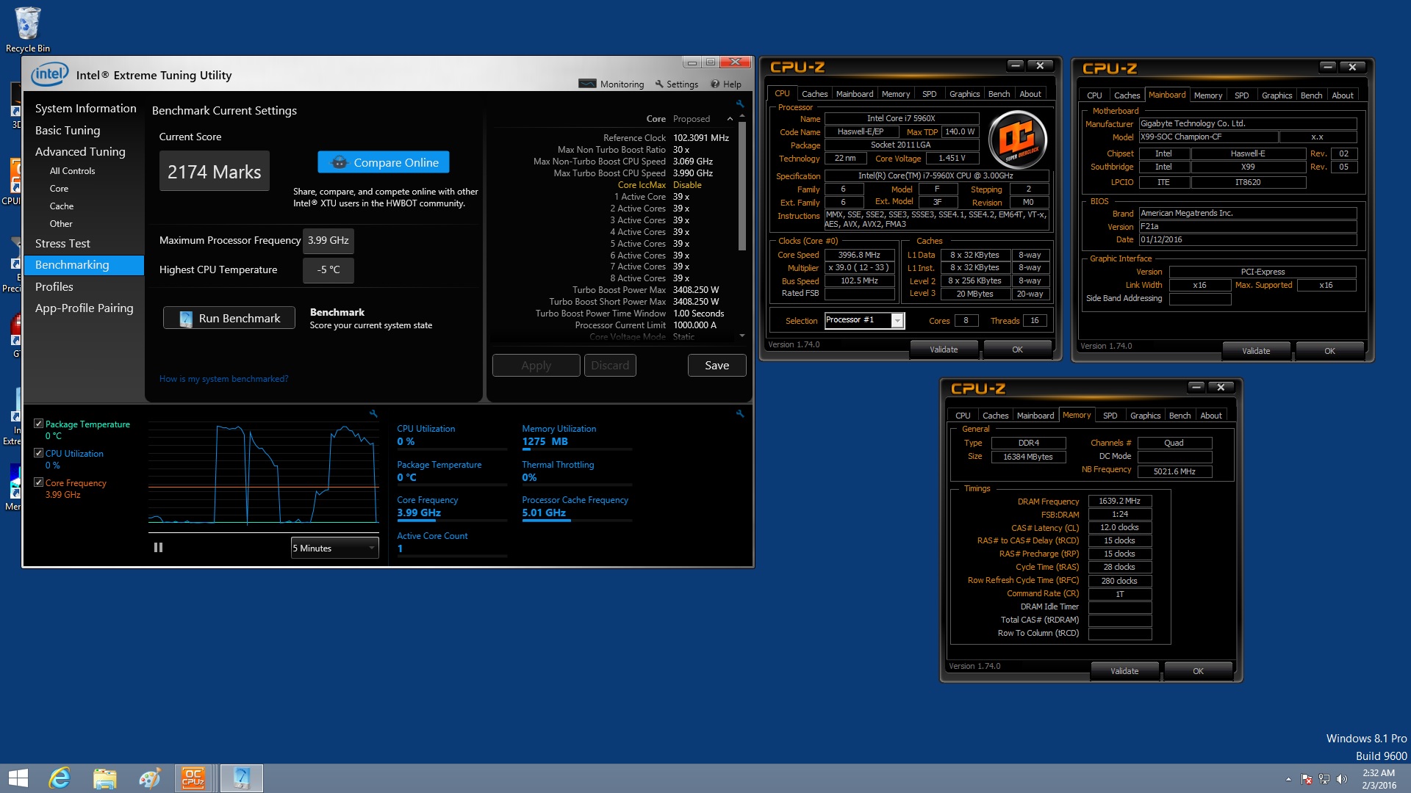Toggle Core Frequency graph checkbox
1411x793 pixels.
pyautogui.click(x=39, y=482)
